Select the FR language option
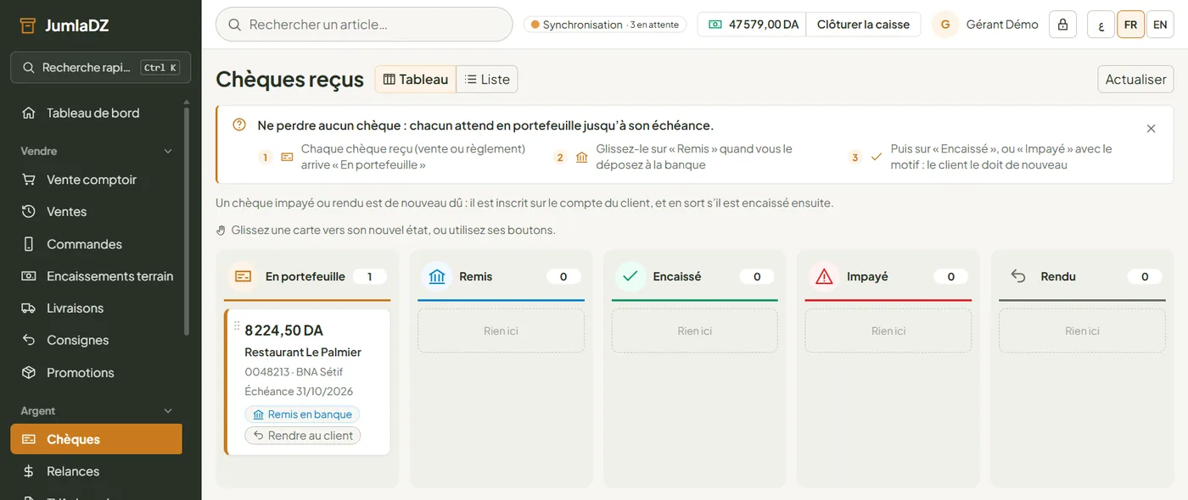Viewport: 1188px width, 500px height. point(1130,25)
